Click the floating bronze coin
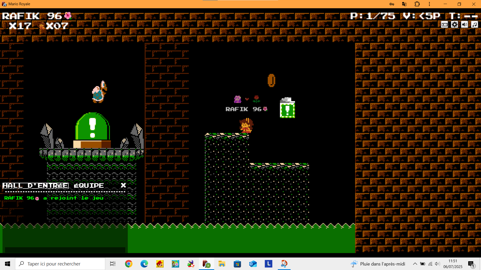481x270 pixels. click(x=271, y=80)
